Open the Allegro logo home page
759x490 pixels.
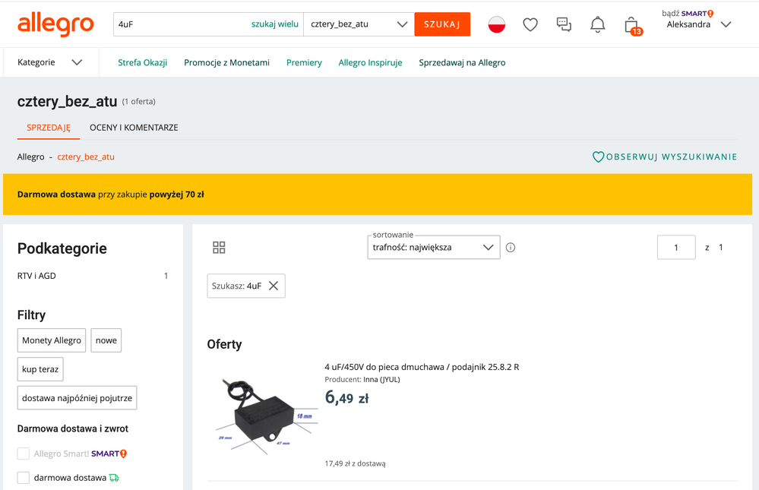pyautogui.click(x=55, y=24)
